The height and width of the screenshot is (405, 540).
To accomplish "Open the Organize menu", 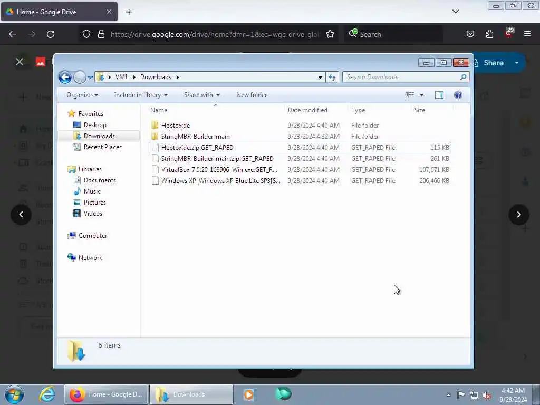I will [82, 95].
